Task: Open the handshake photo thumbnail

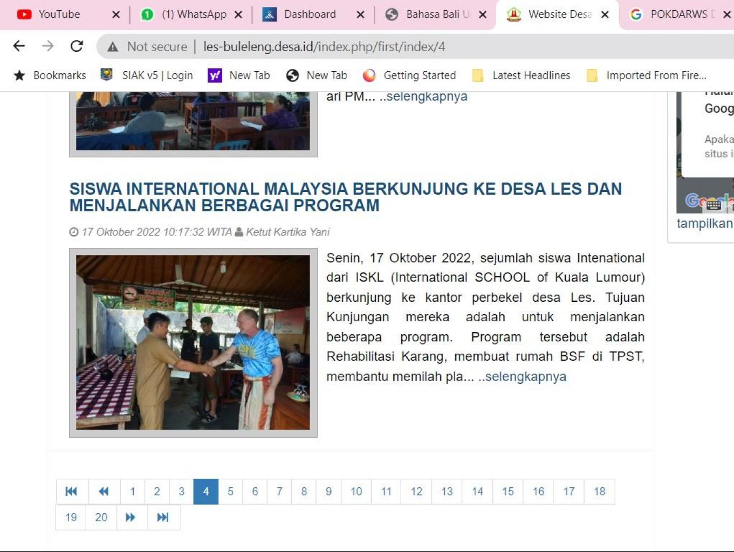Action: (x=193, y=342)
